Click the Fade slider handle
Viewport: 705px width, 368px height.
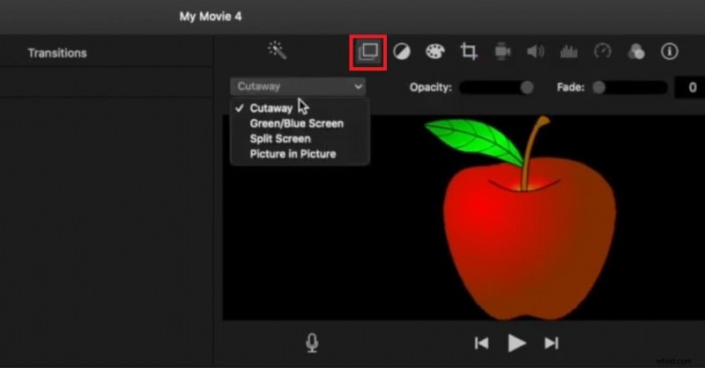tap(598, 87)
